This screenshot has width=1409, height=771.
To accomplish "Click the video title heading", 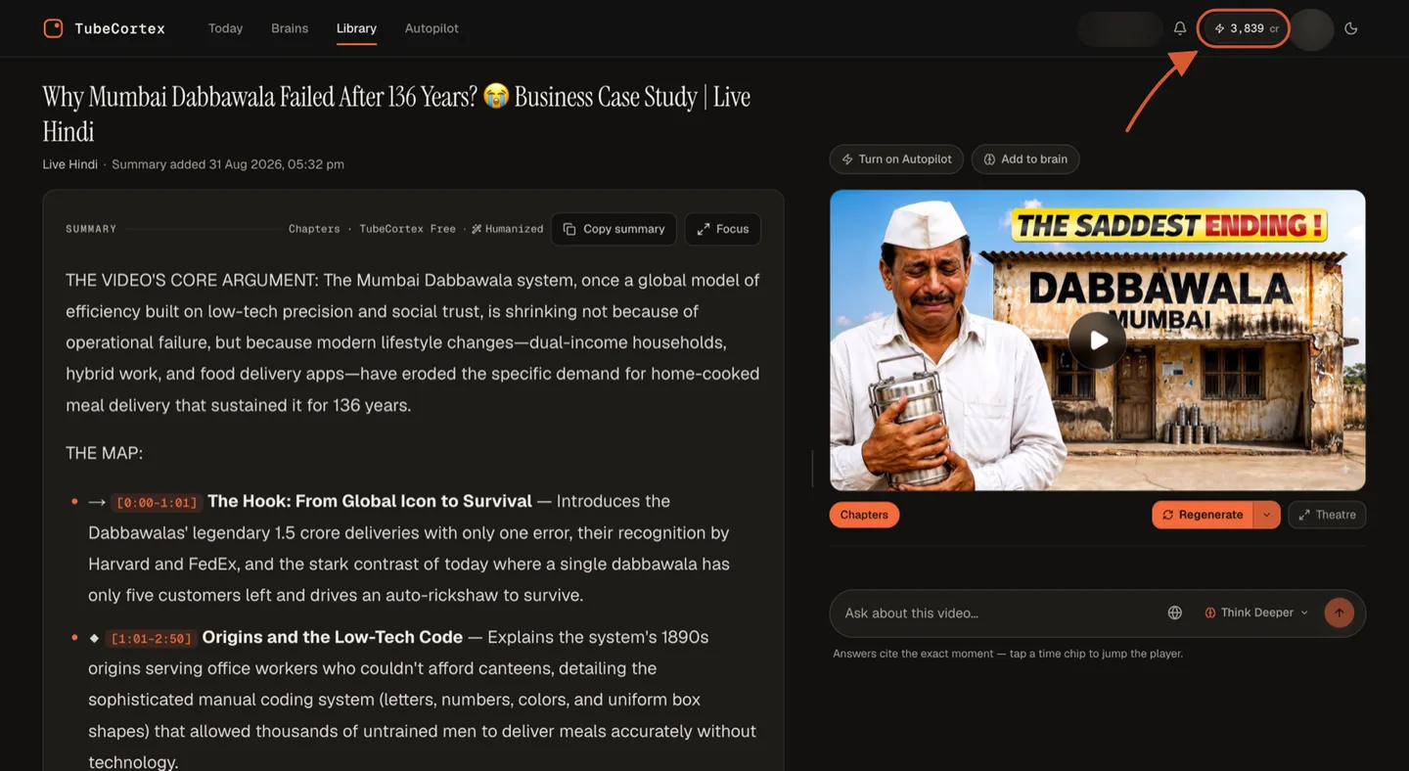I will click(x=396, y=113).
